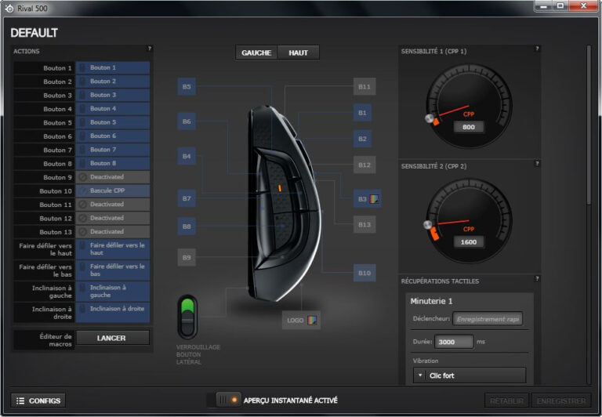
Task: Select the B7 button marker
Action: click(x=187, y=198)
